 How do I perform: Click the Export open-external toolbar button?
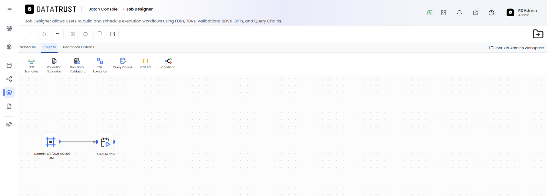click(113, 34)
